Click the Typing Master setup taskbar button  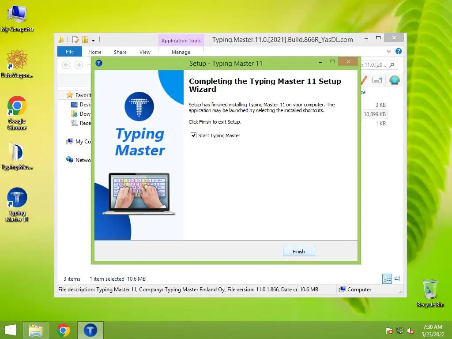tap(90, 330)
